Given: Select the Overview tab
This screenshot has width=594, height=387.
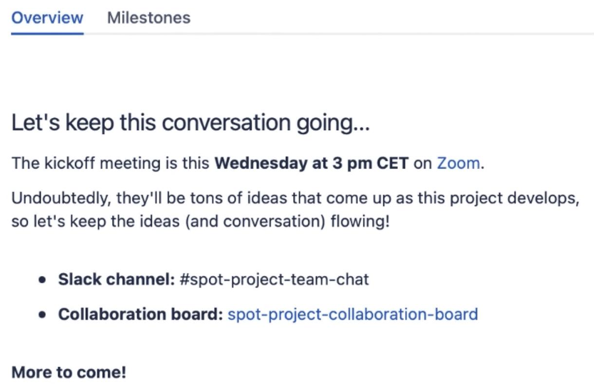Looking at the screenshot, I should coord(47,18).
